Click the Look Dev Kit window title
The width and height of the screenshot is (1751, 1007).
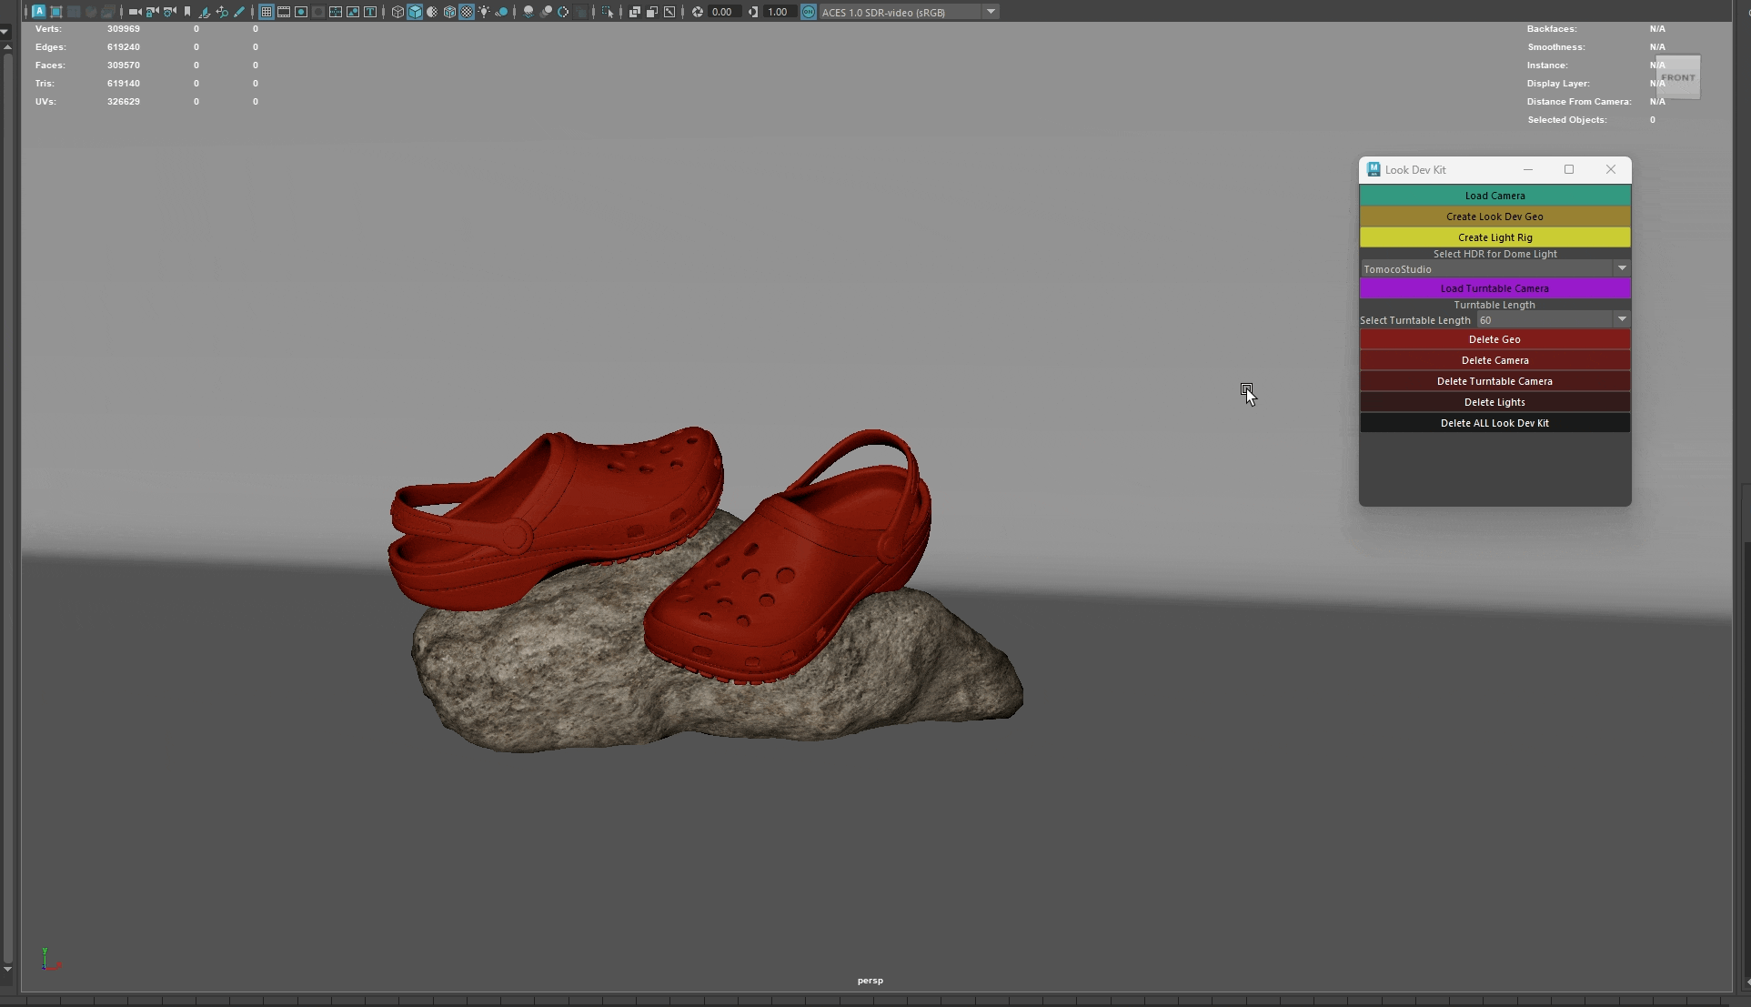[1415, 170]
